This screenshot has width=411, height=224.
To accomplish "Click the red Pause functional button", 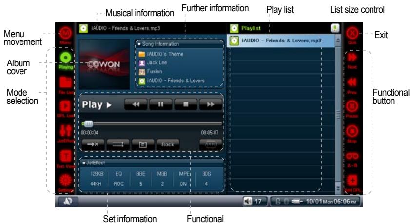I will 352,106.
